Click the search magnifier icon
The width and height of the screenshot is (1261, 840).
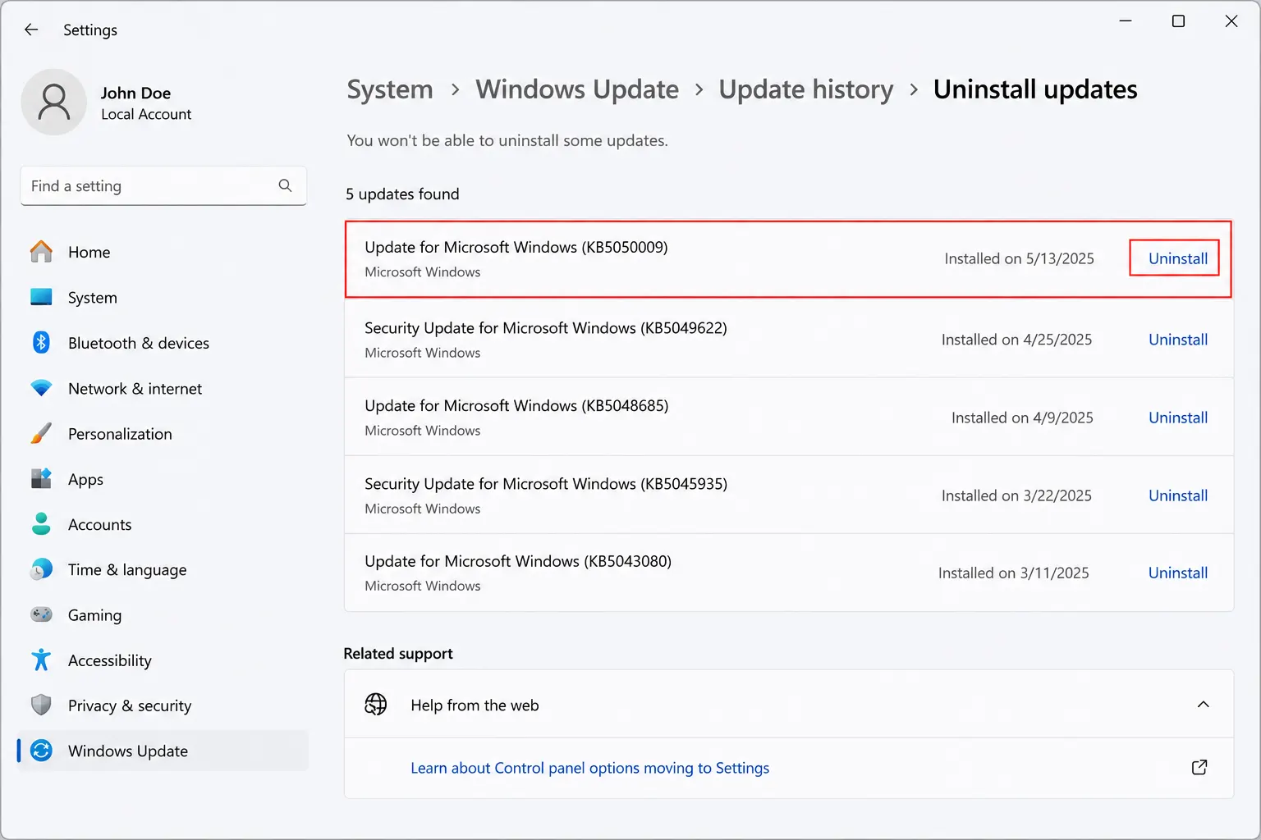tap(285, 185)
